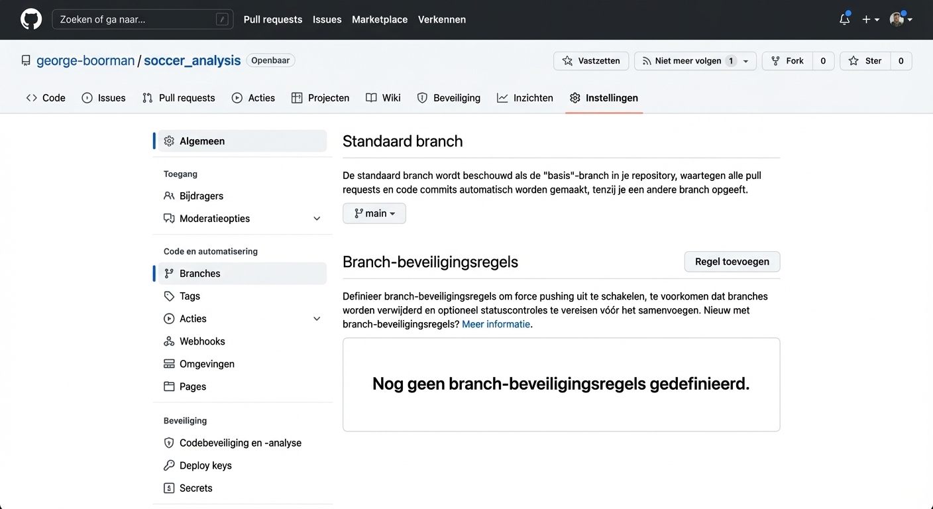Open the Meer informatie link

pyautogui.click(x=496, y=324)
